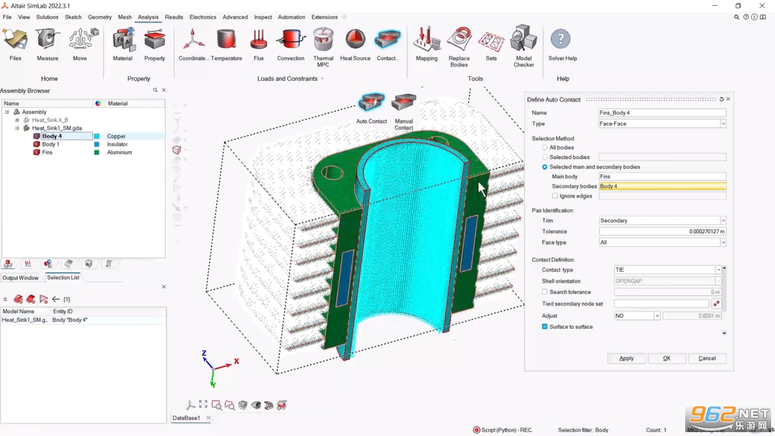Click the fit view icon in bottom toolbar
The width and height of the screenshot is (775, 436).
(x=203, y=405)
